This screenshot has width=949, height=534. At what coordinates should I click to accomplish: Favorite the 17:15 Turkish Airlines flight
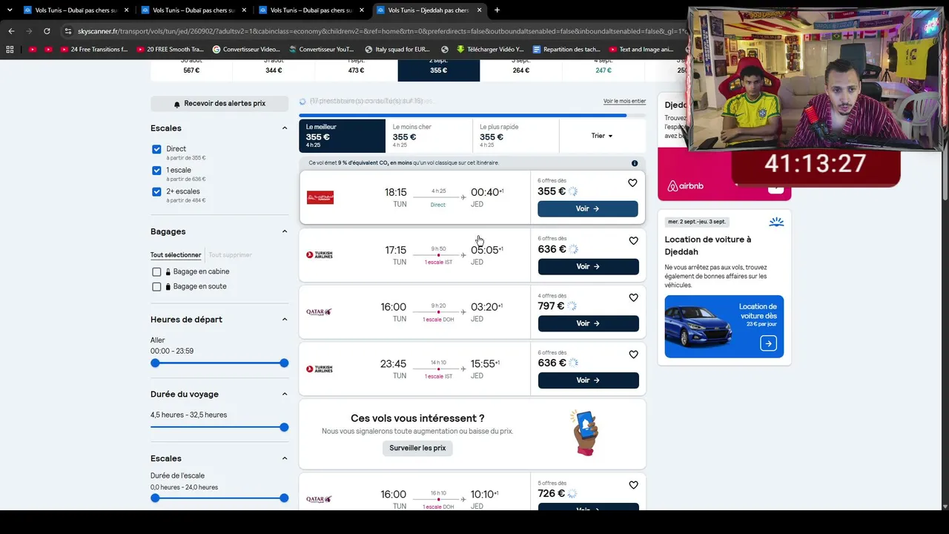(x=633, y=241)
